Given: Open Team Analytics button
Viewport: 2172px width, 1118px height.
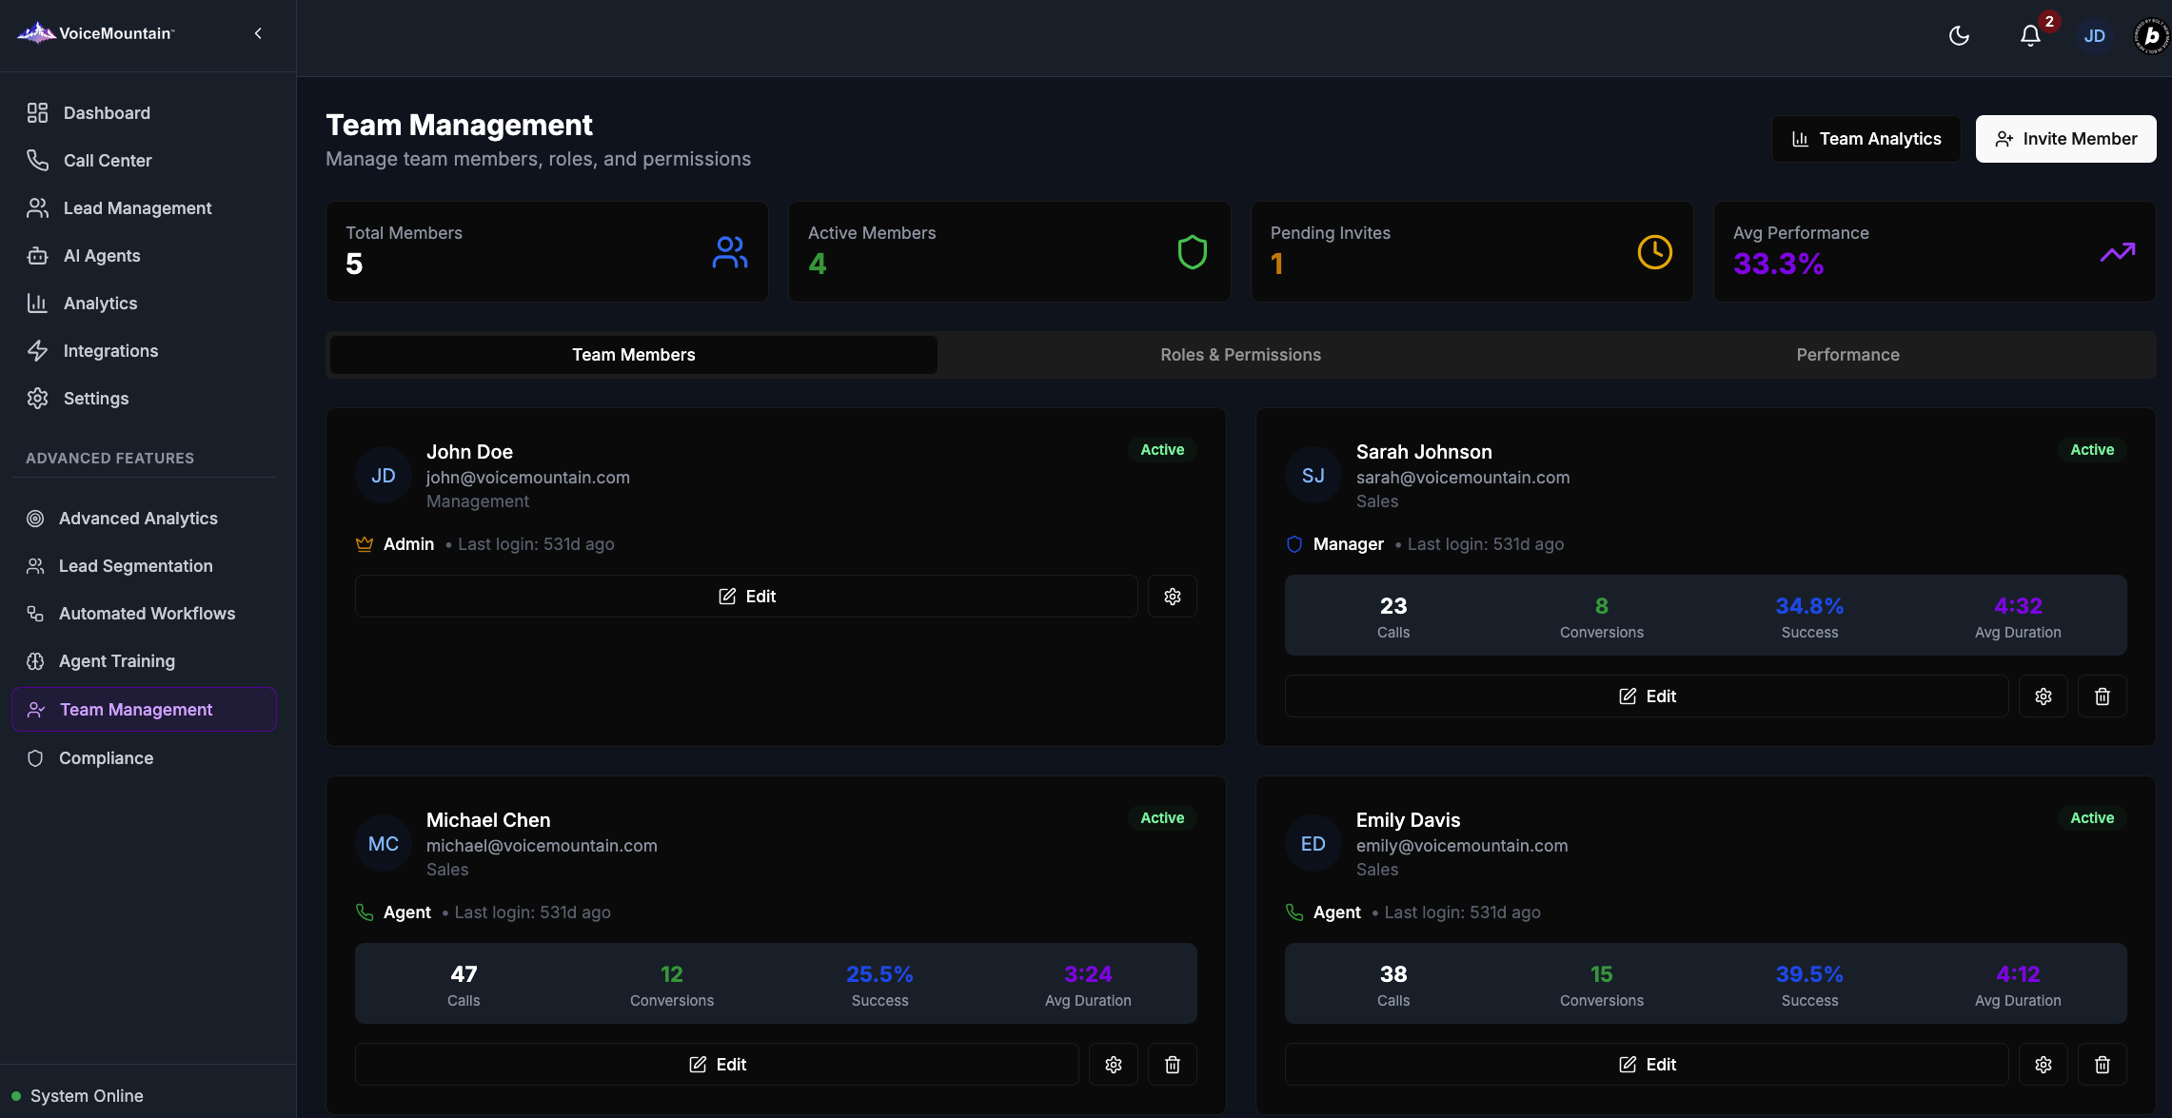Looking at the screenshot, I should 1866,139.
